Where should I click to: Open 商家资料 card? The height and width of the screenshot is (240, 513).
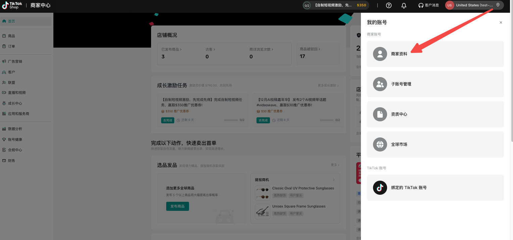pos(435,54)
